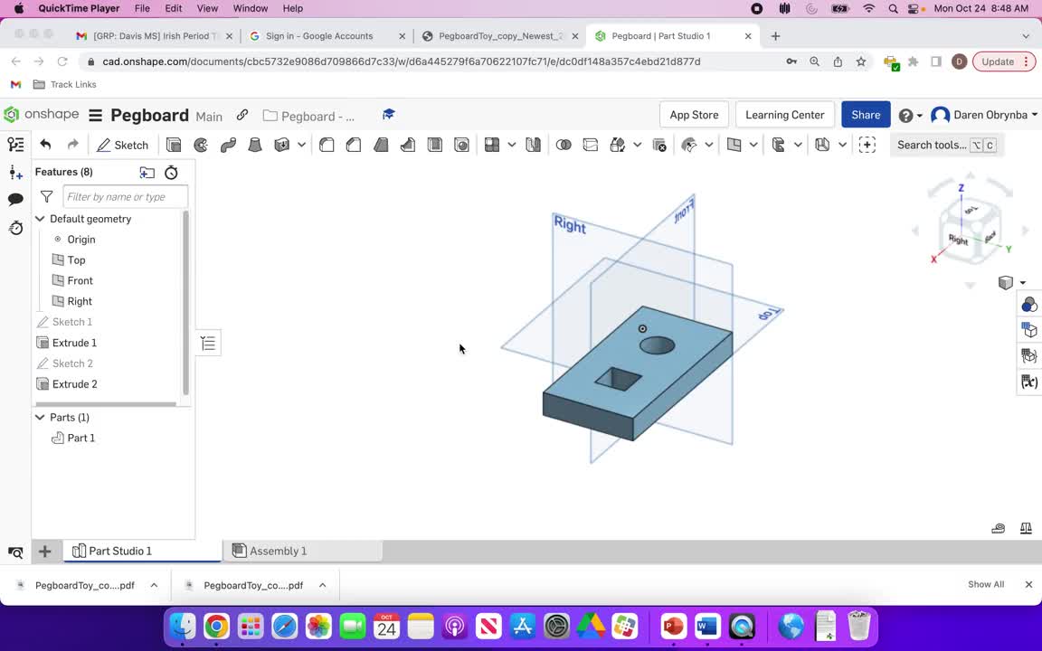
Task: Open the Transform tools dropdown arrow
Action: click(x=638, y=145)
